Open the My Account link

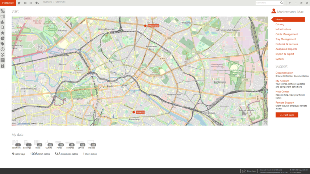pos(282,81)
